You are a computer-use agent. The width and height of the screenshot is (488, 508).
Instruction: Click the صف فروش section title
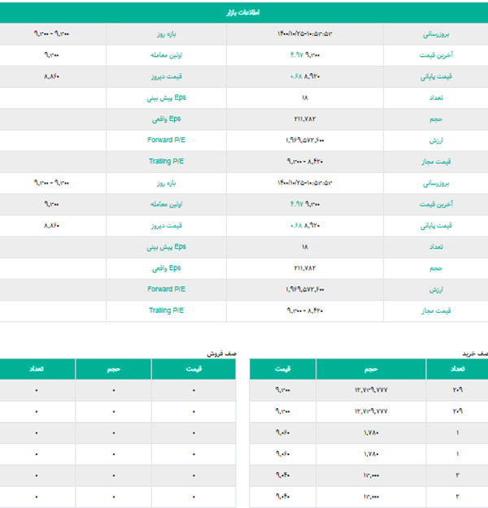tap(222, 354)
